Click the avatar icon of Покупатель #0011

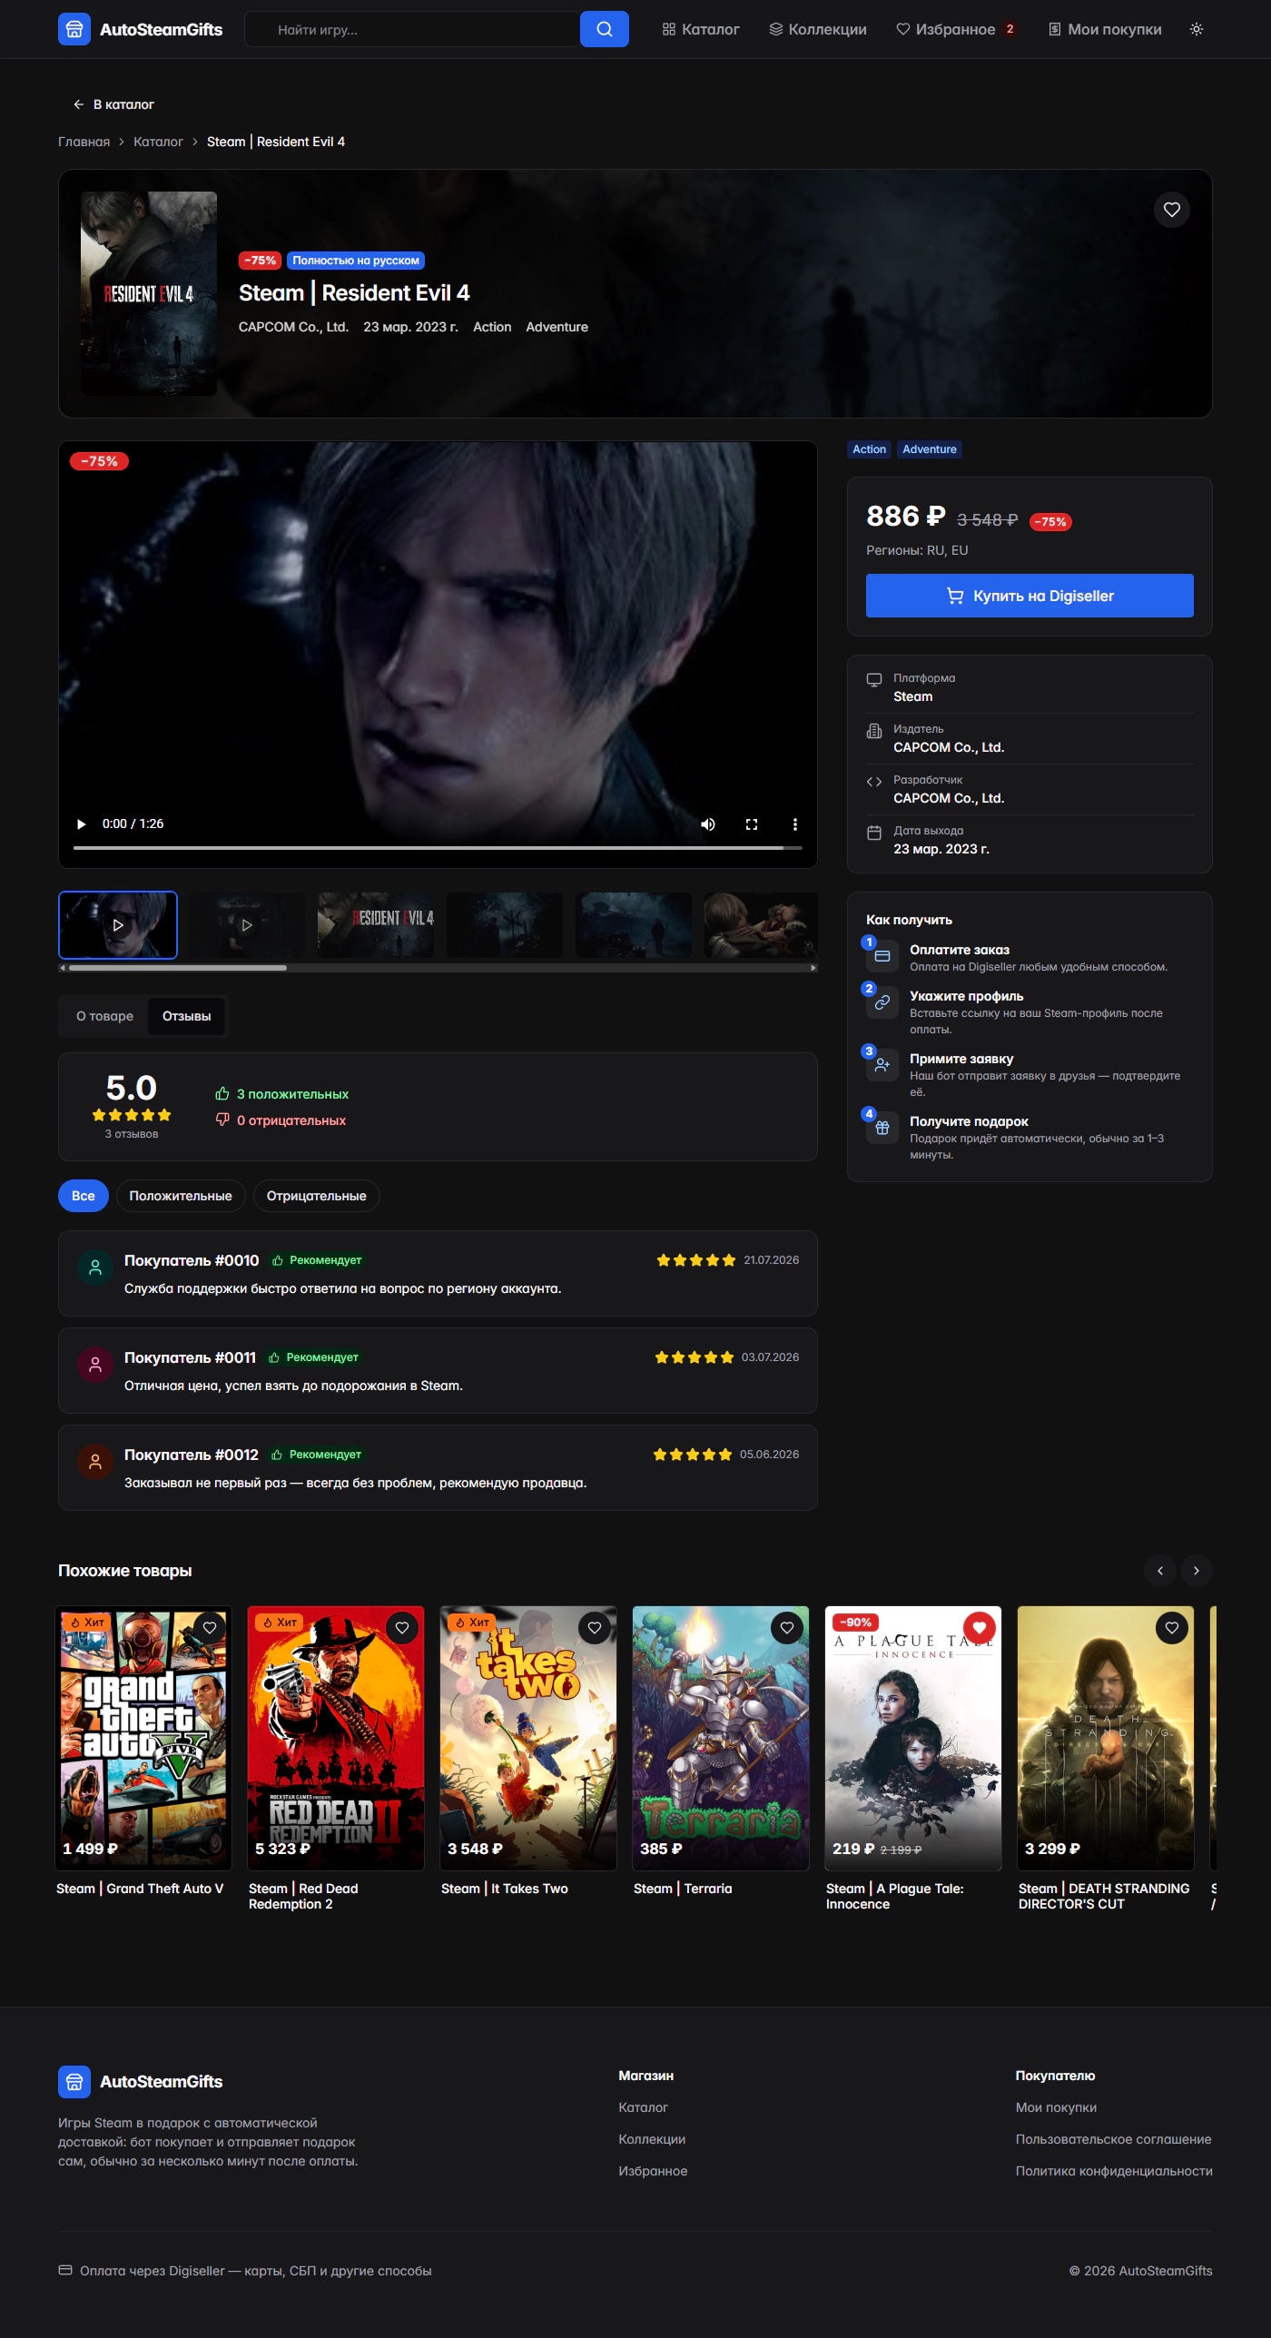coord(95,1365)
